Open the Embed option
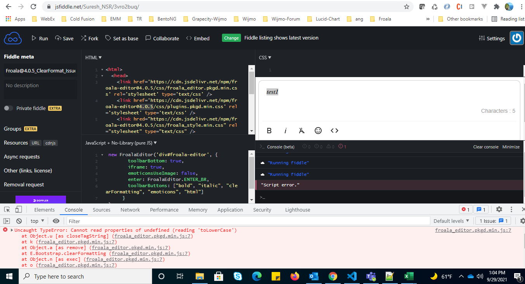 point(198,38)
